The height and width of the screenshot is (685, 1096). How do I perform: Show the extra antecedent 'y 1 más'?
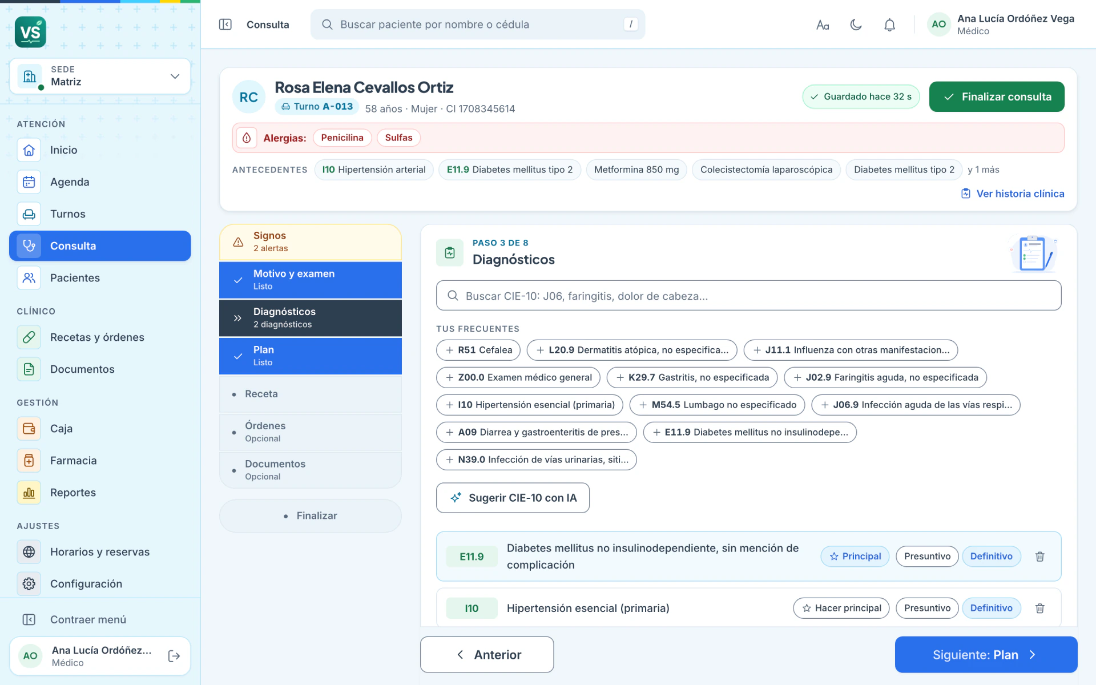coord(984,170)
